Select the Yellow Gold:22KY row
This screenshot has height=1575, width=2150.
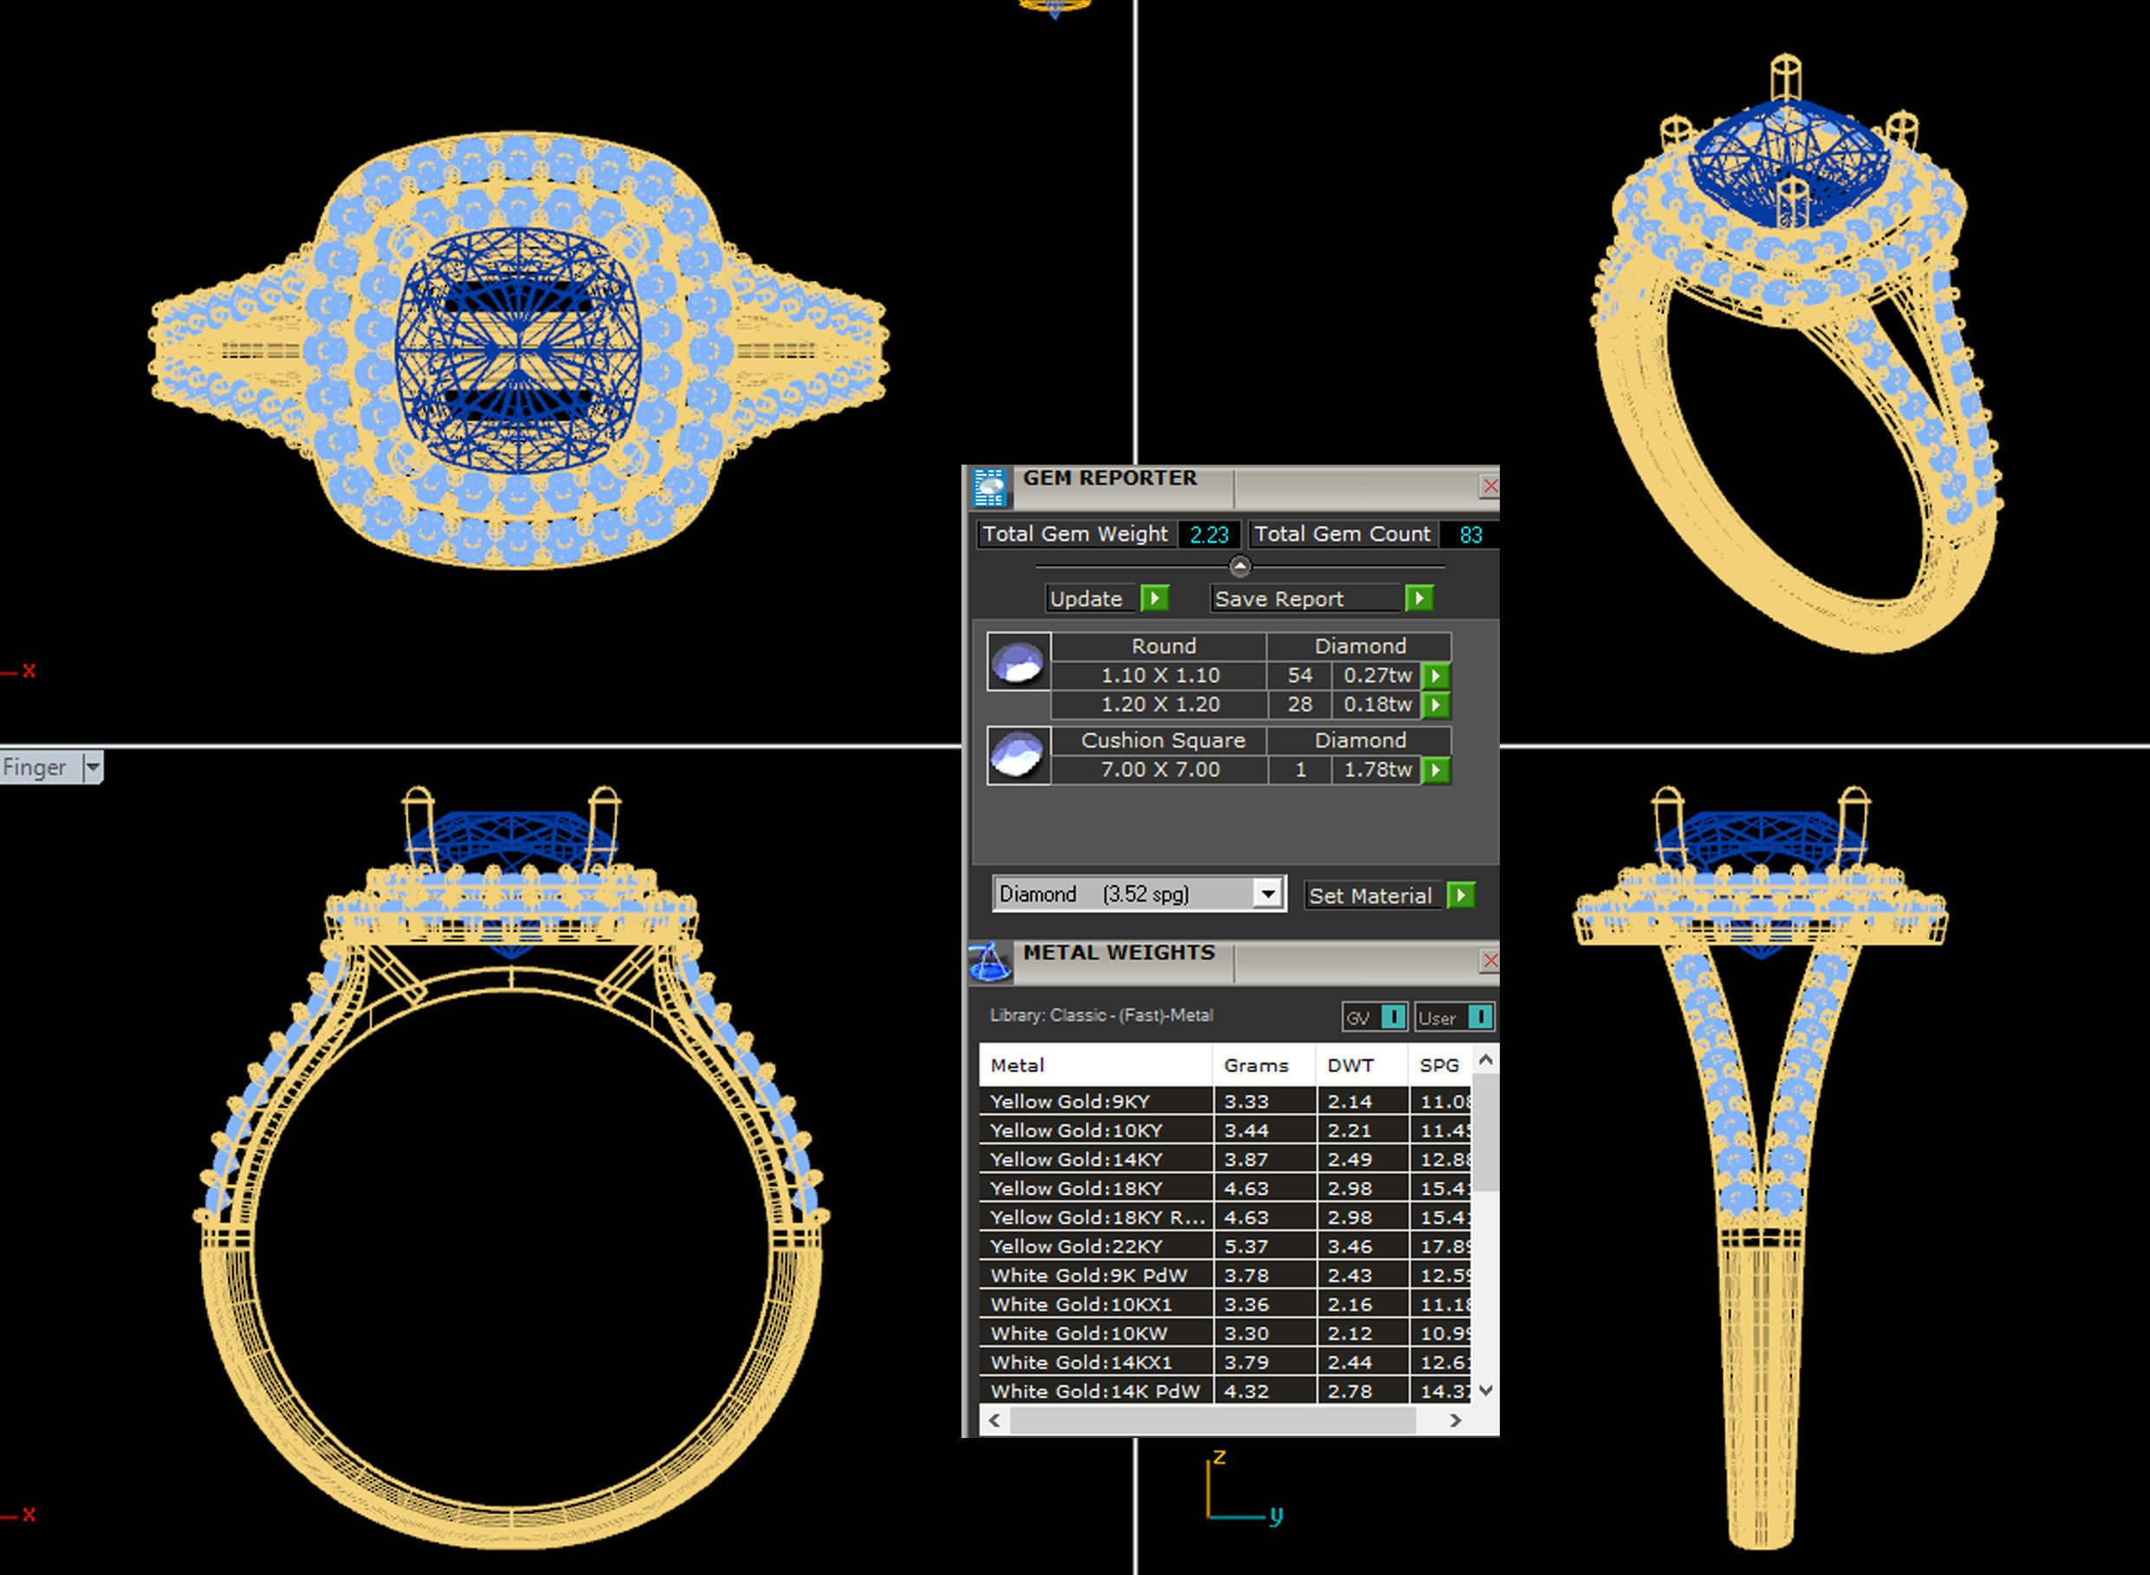tap(1225, 1246)
